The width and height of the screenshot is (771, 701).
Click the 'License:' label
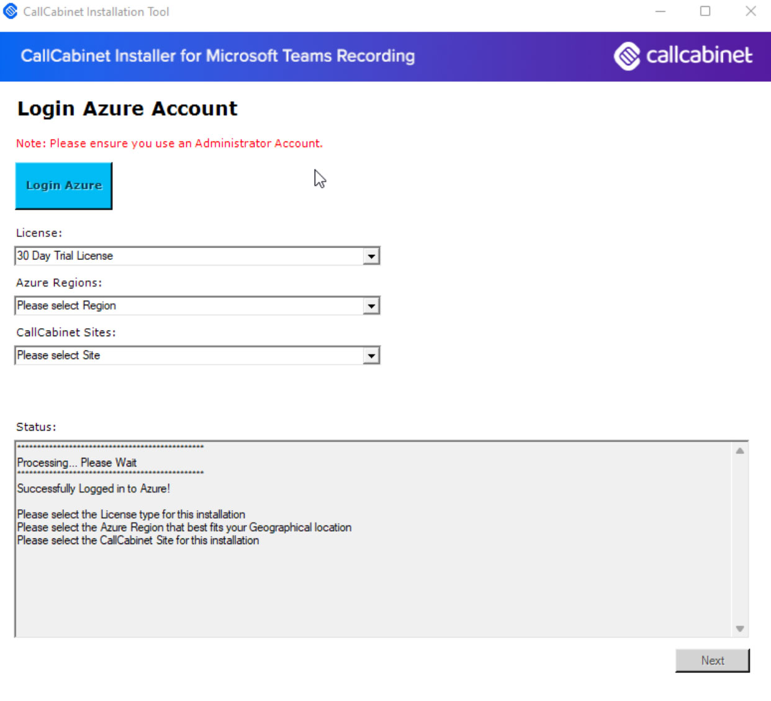(x=39, y=233)
